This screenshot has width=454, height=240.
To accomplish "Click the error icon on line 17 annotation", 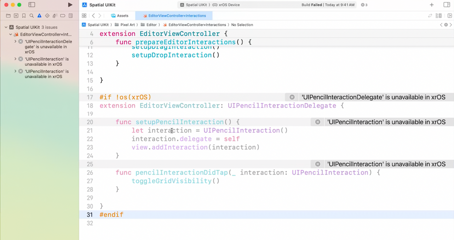I will 292,97.
